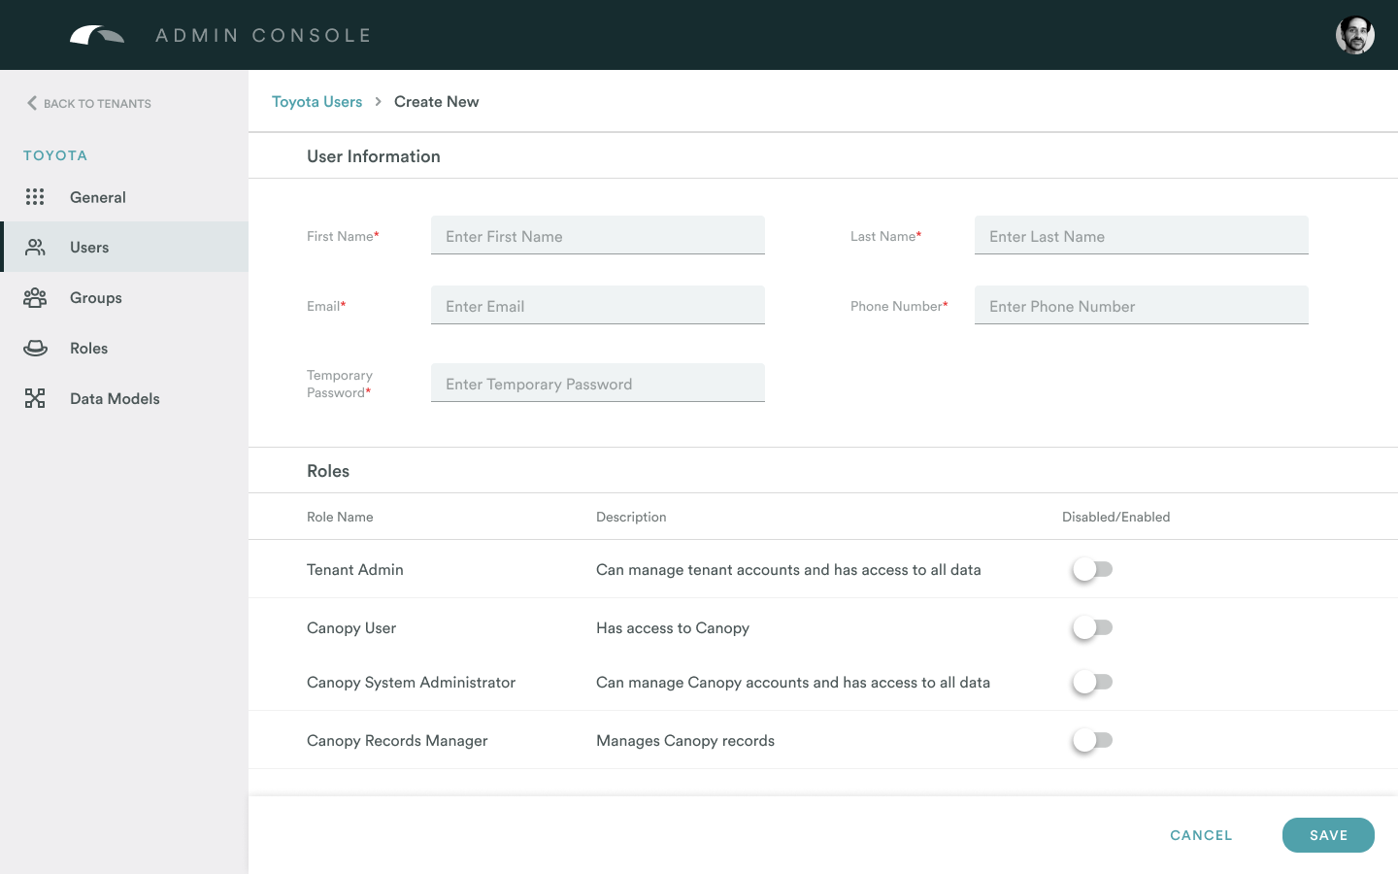Click the breadcrumb chevron separator
This screenshot has height=874, width=1398.
(x=379, y=102)
